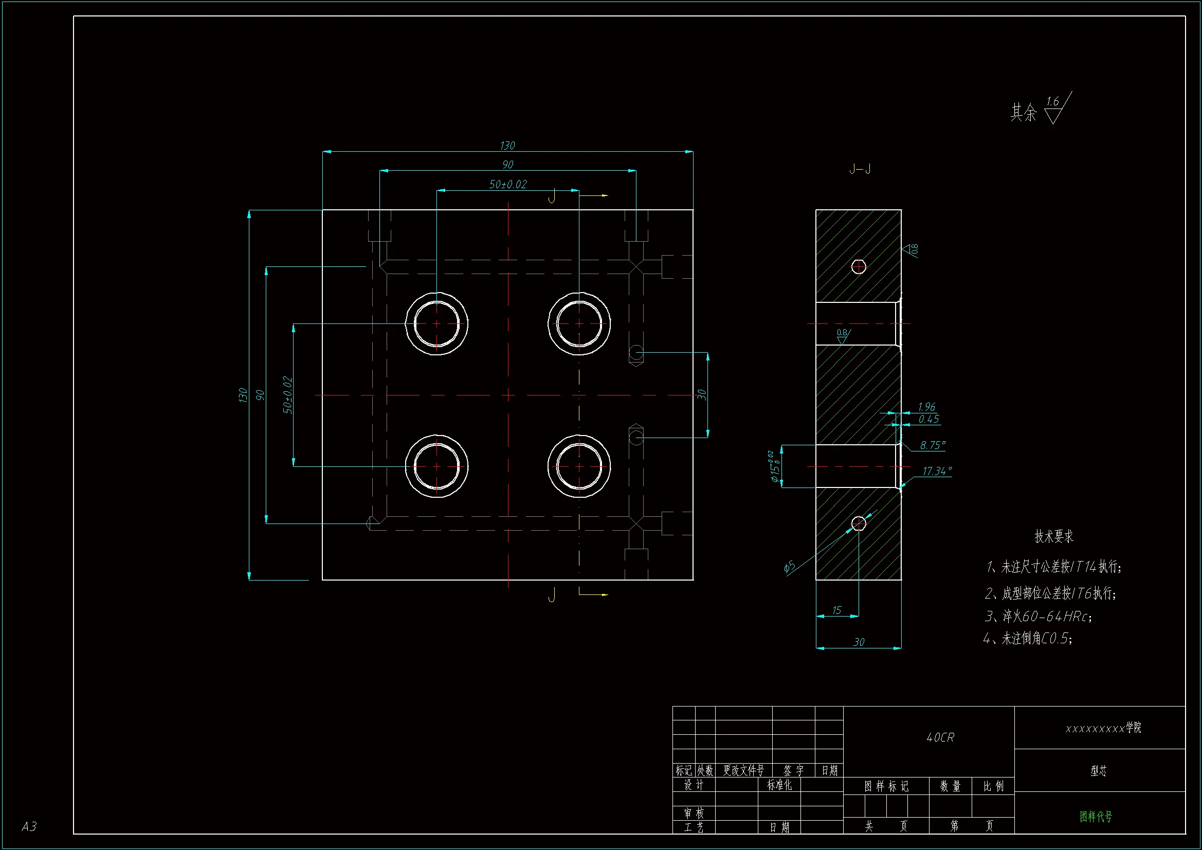
Task: Click the upper-left circular hole center
Action: pyautogui.click(x=436, y=323)
